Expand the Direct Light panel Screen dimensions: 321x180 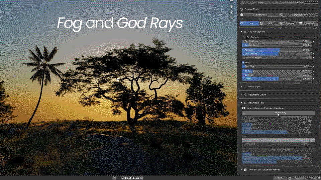point(241,87)
